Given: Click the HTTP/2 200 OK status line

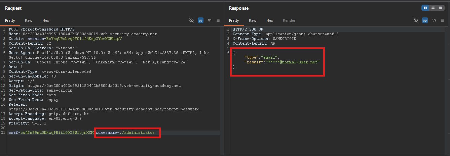Looking at the screenshot, I should coord(248,29).
